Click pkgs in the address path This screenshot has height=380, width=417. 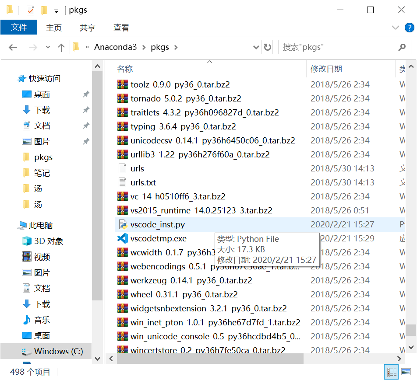(160, 47)
